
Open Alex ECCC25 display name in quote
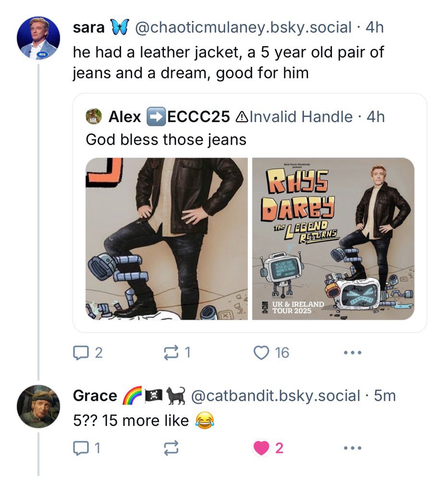(x=169, y=117)
